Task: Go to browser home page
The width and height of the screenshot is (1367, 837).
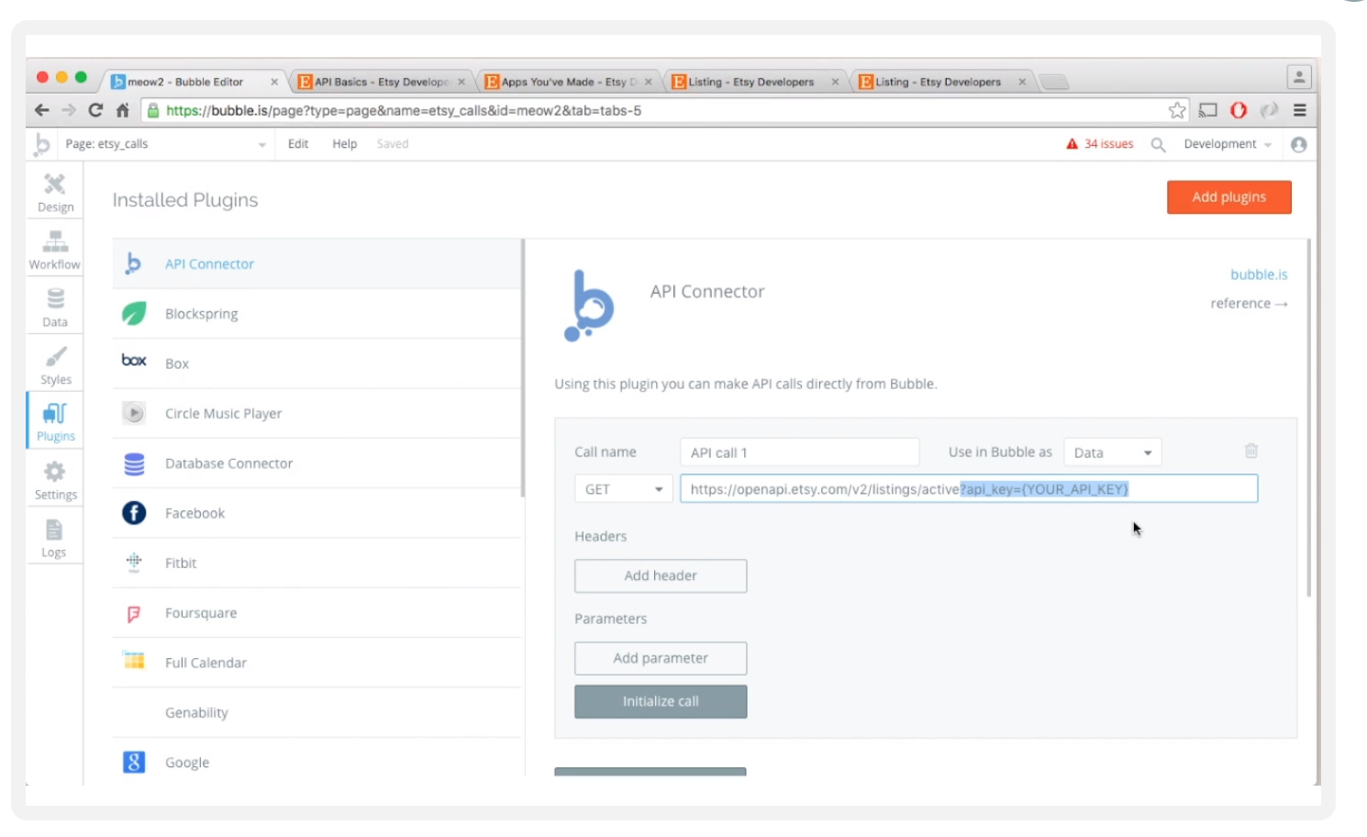Action: (122, 110)
